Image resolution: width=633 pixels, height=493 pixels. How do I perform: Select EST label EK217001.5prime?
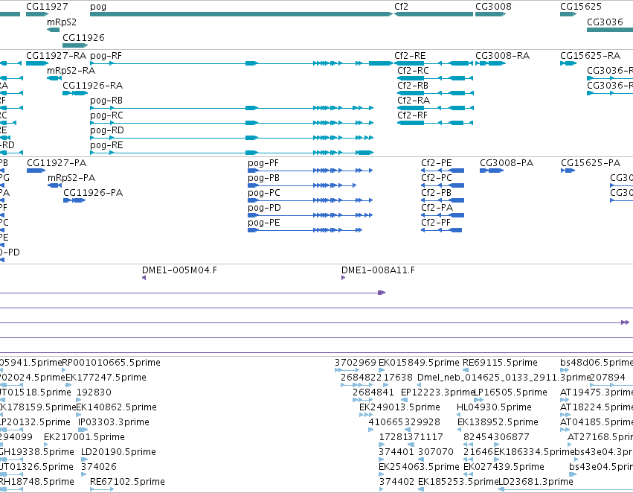click(84, 437)
